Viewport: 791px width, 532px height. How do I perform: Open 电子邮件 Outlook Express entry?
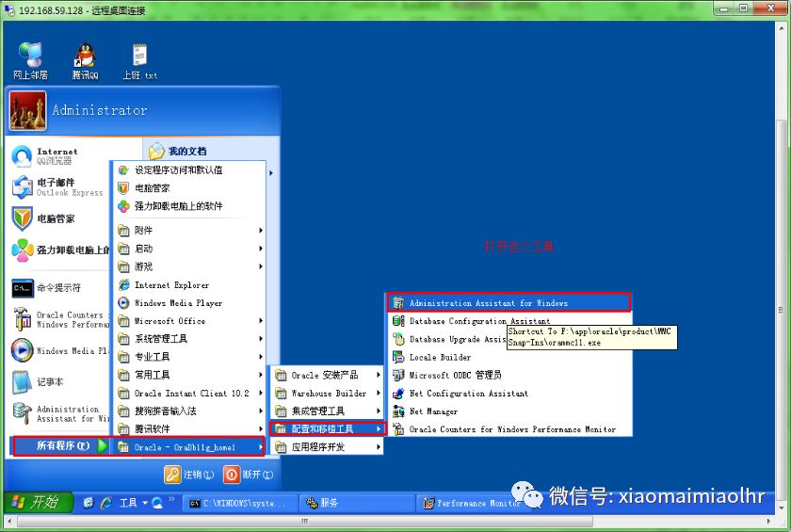click(x=58, y=187)
